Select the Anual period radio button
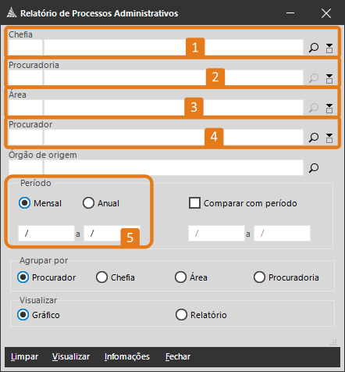The height and width of the screenshot is (372, 345). pos(88,203)
